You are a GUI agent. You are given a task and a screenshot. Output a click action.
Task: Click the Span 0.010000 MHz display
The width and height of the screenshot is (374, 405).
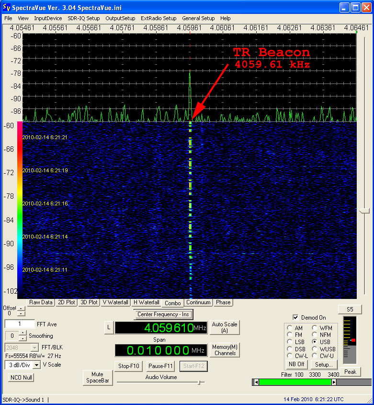click(x=161, y=350)
